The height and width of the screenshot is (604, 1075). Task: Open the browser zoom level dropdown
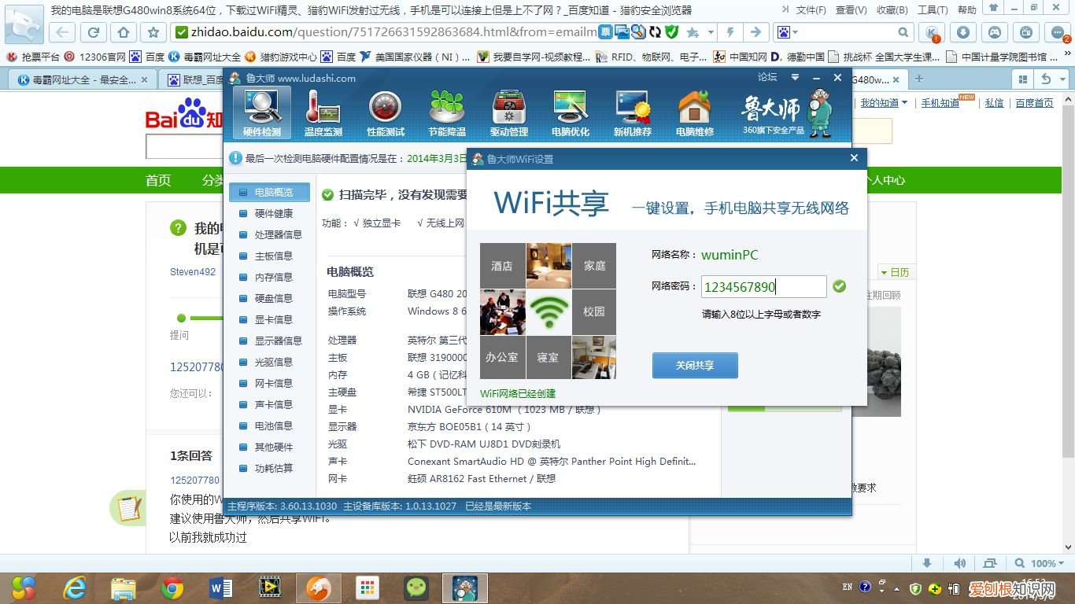point(1045,563)
